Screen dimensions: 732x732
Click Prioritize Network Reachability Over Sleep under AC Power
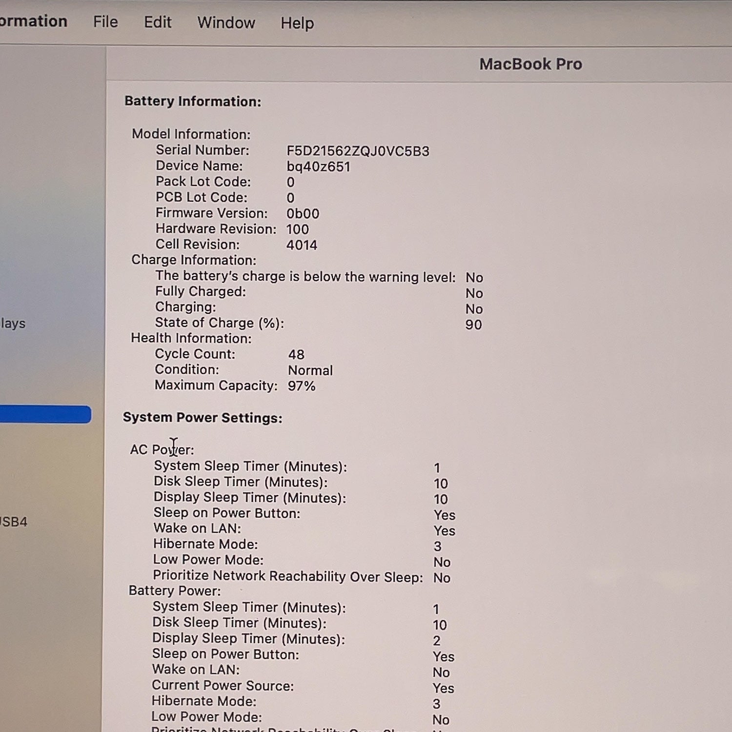(x=288, y=576)
